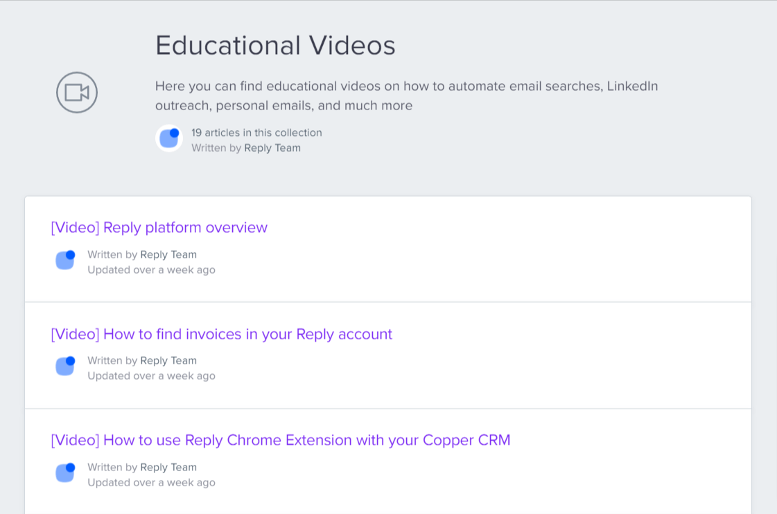Click 'Updated over a week ago' under the invoices article

coord(151,375)
